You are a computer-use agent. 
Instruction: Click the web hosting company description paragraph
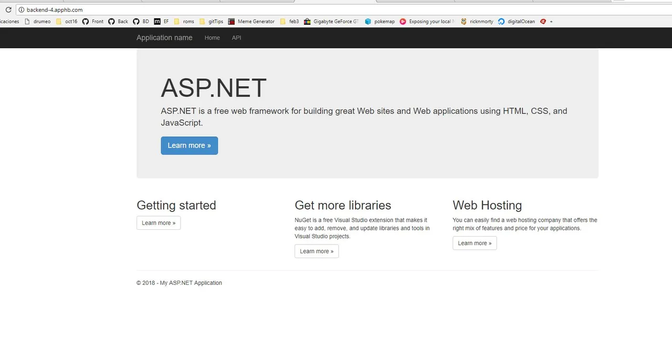pos(525,224)
